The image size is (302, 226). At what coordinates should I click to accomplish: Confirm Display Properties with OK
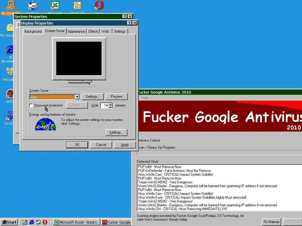pos(77,145)
